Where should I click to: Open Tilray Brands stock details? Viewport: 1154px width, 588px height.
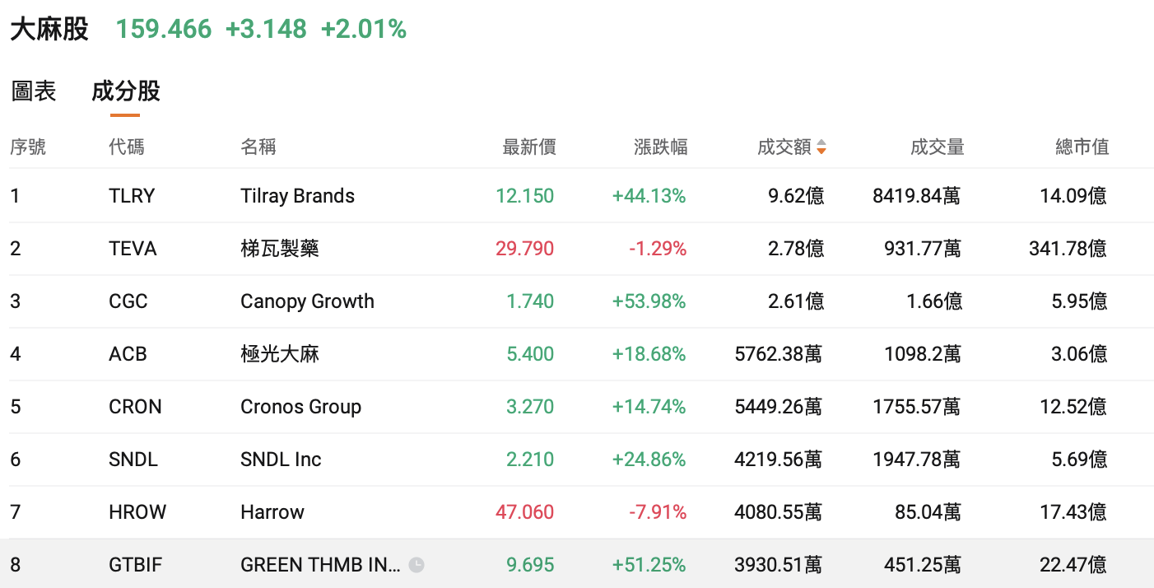pyautogui.click(x=297, y=196)
